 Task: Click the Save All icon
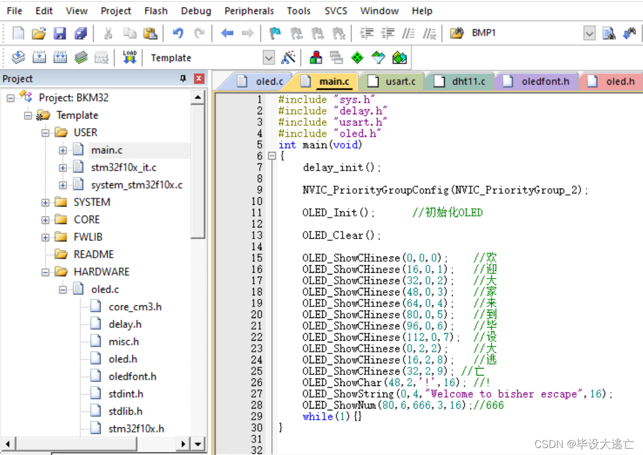pos(81,33)
